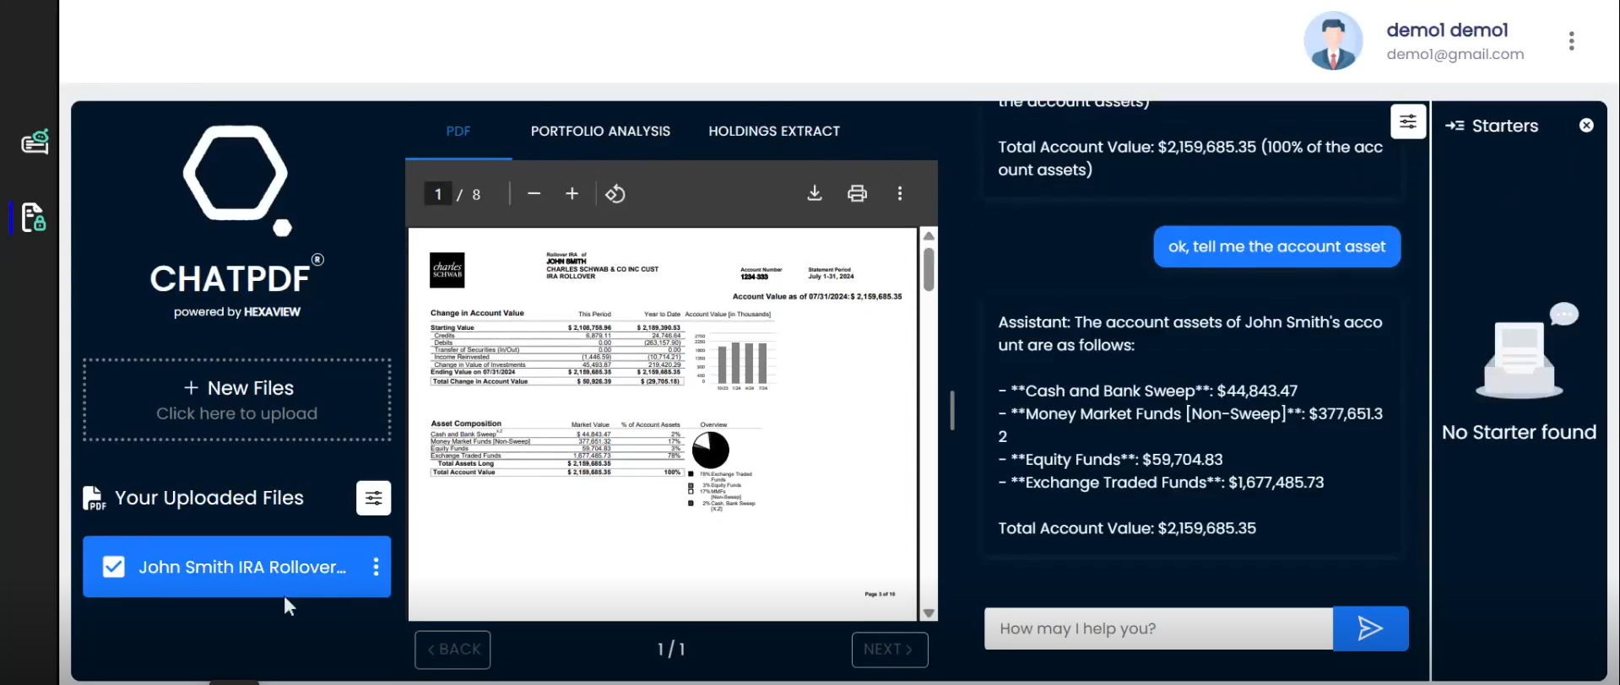1620x685 pixels.
Task: Zoom out of the PDF
Action: [534, 194]
